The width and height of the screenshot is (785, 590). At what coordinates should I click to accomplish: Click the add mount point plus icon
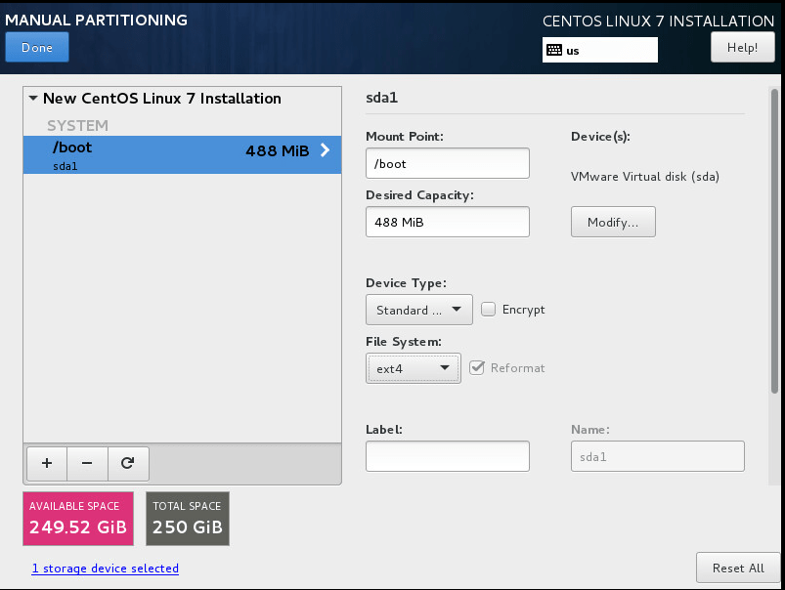47,463
